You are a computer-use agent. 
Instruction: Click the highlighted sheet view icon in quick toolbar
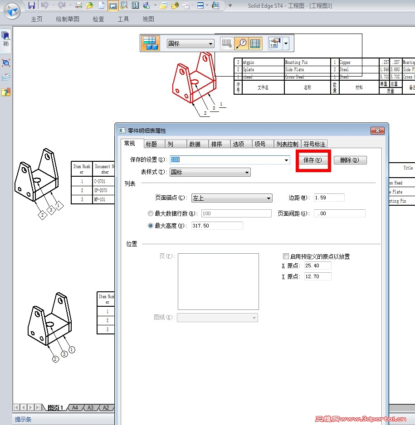pyautogui.click(x=113, y=5)
